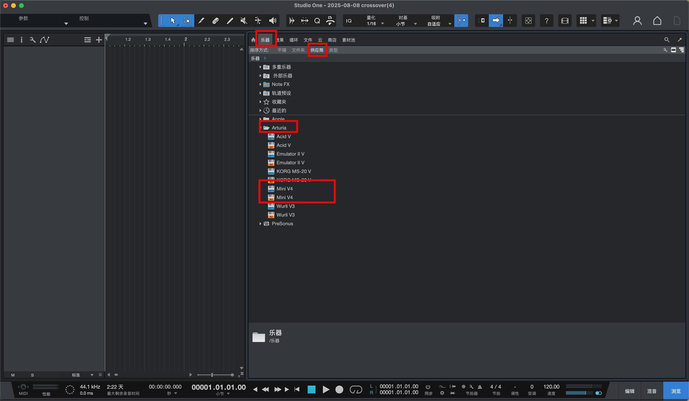
Task: Toggle global Mute M button
Action: pyautogui.click(x=13, y=375)
